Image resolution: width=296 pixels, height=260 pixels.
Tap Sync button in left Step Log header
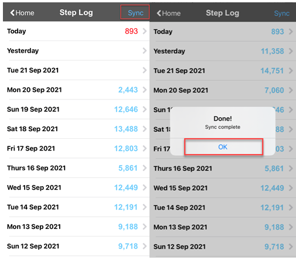coord(135,13)
